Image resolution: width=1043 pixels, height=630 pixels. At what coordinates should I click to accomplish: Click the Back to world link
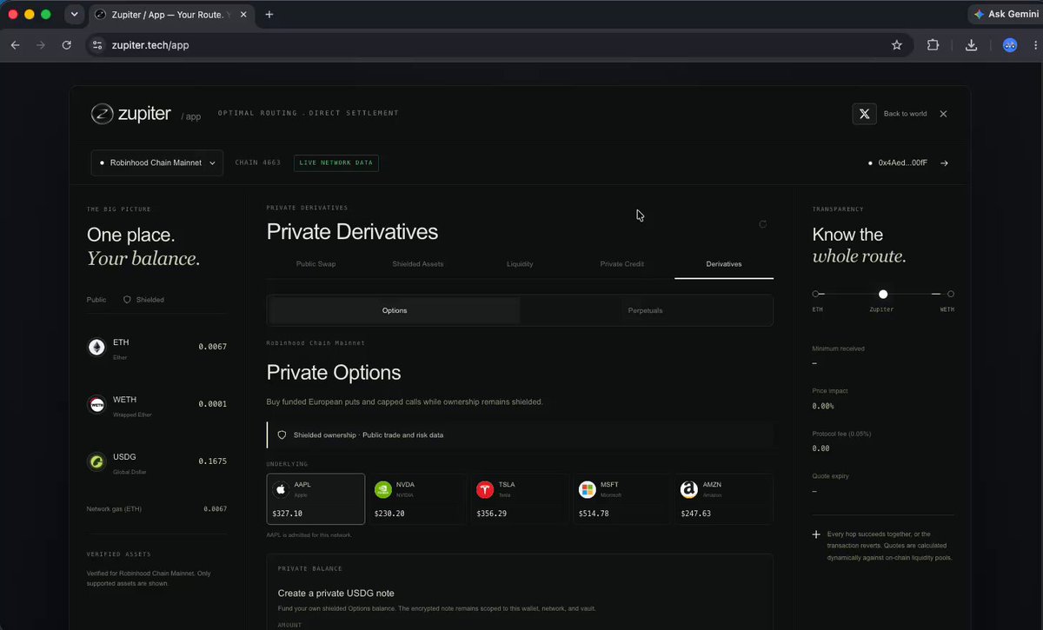pos(905,114)
